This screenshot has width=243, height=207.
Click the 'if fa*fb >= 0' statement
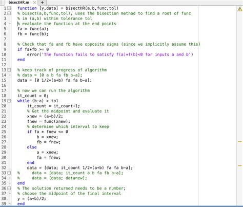(33, 49)
